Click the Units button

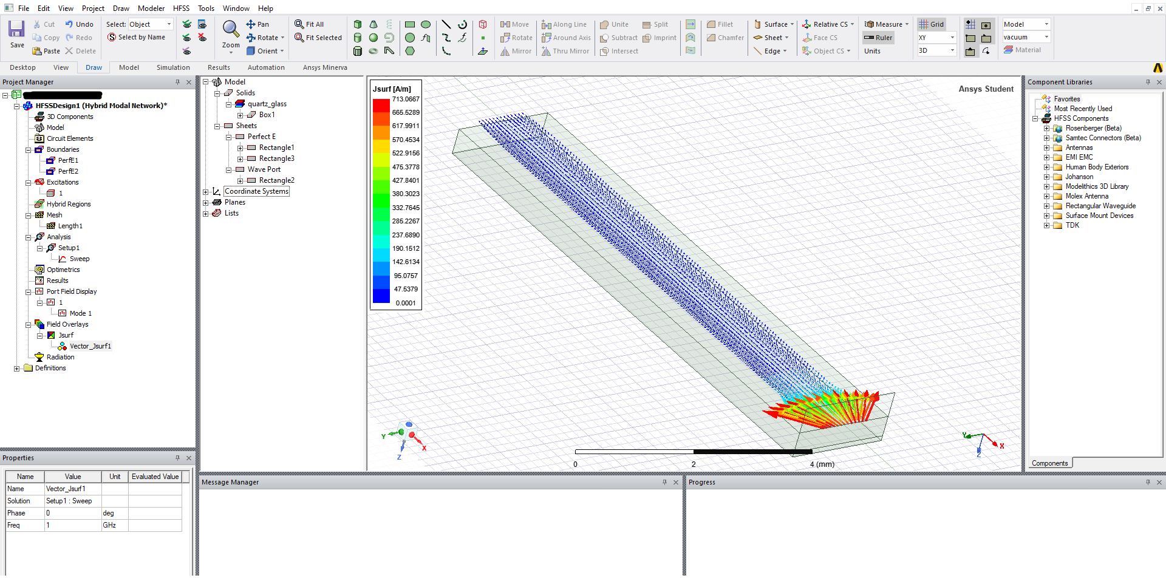[x=872, y=51]
